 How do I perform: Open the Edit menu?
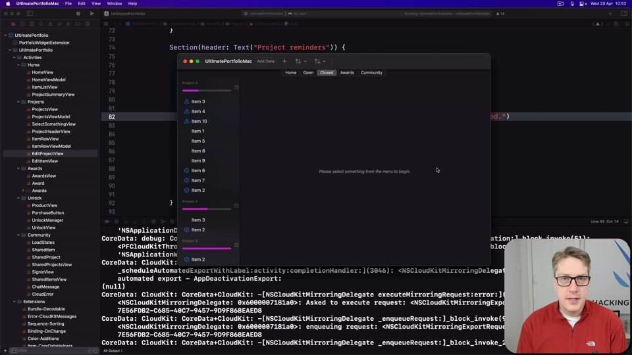(x=82, y=4)
